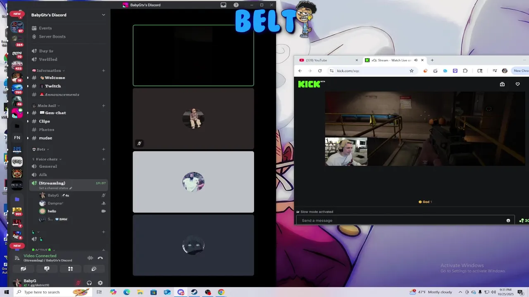The width and height of the screenshot is (529, 297).
Task: Click the Kick logo
Action: click(311, 84)
